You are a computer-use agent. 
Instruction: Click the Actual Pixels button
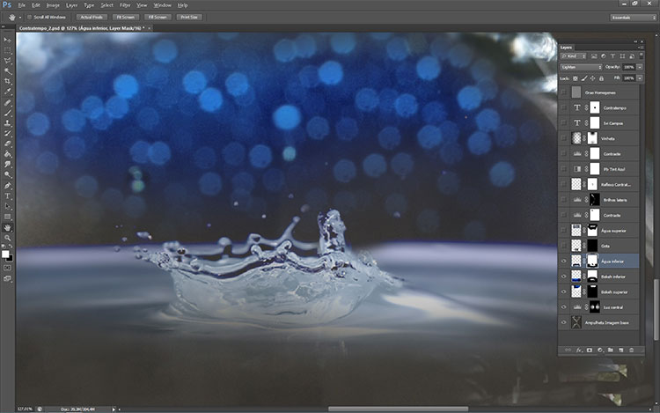pyautogui.click(x=90, y=17)
